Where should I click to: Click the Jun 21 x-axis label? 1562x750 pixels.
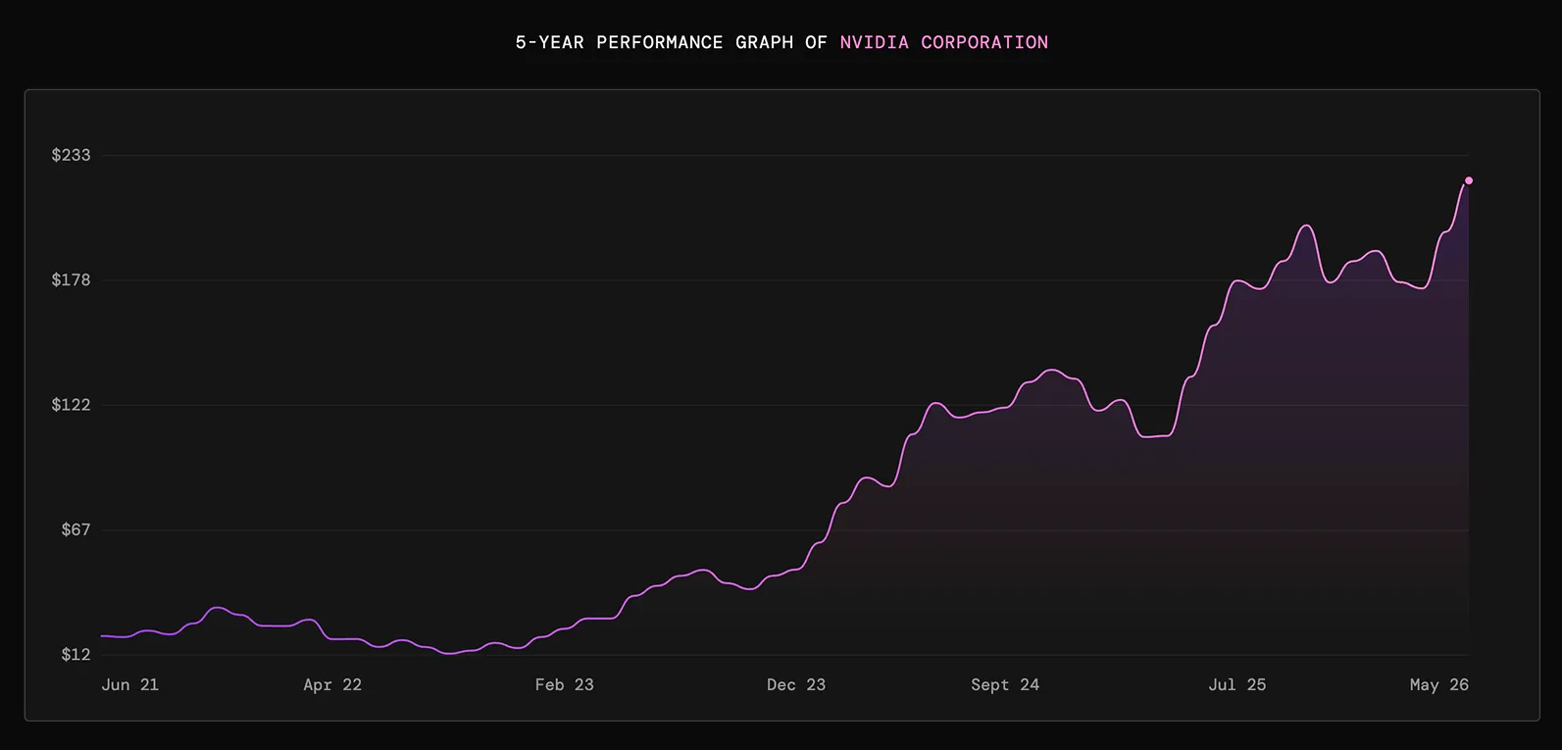(129, 684)
